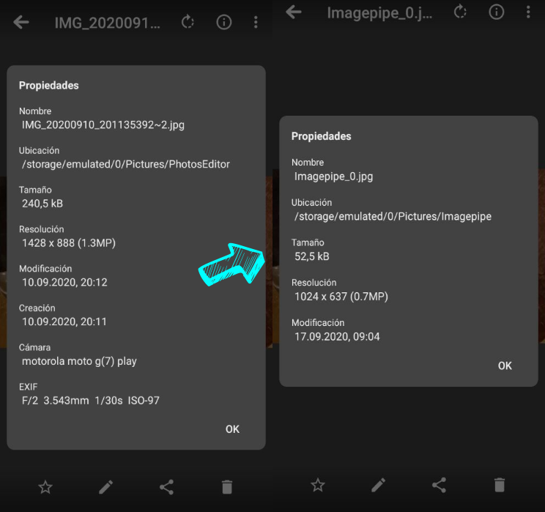Share the IMG_2020091 photo

coord(166,487)
